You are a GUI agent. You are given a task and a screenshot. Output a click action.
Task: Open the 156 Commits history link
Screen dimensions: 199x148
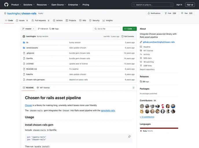coord(128,36)
